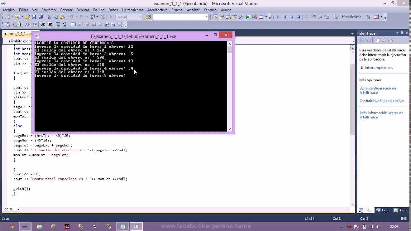Click the Redo arrow icon

click(x=82, y=17)
